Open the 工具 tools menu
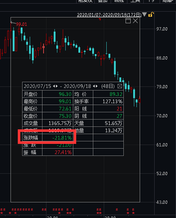Screen dimensions: 176x218 pos(135,1)
